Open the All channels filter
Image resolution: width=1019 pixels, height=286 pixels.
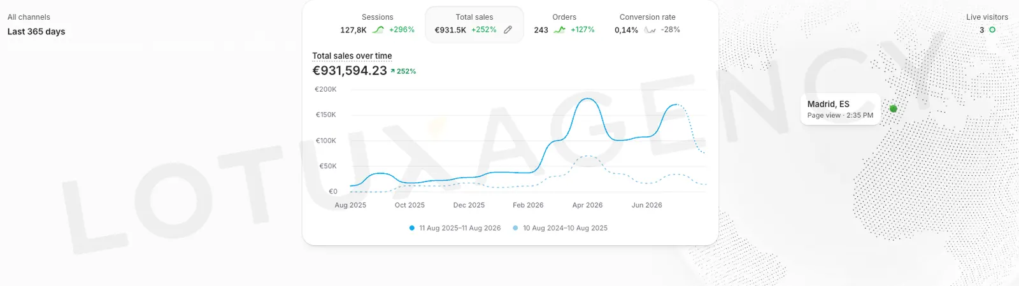click(x=29, y=17)
